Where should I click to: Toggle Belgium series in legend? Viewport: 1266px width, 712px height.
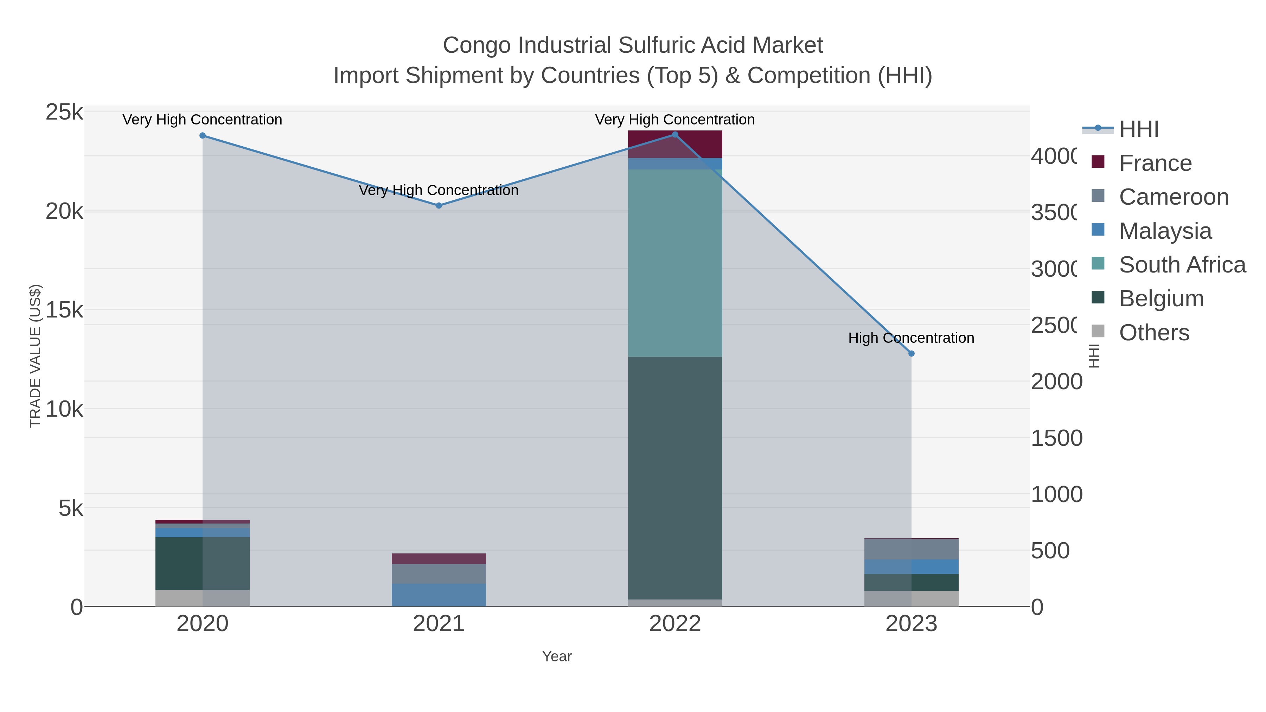tap(1147, 299)
